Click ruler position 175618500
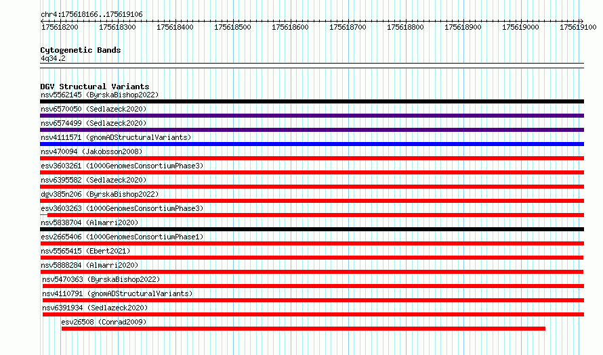The width and height of the screenshot is (603, 355). point(232,27)
